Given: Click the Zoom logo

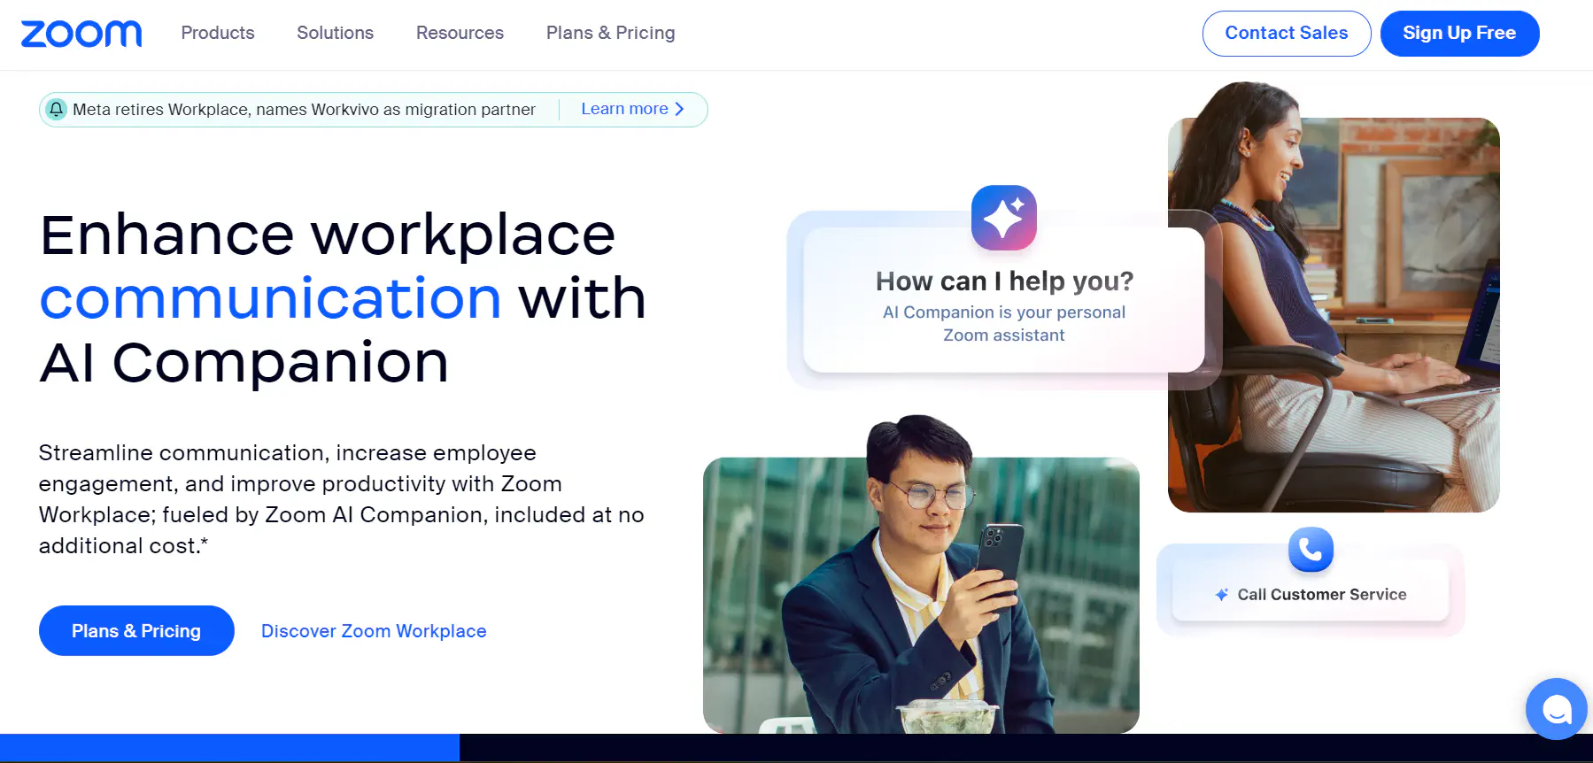Looking at the screenshot, I should 81,34.
